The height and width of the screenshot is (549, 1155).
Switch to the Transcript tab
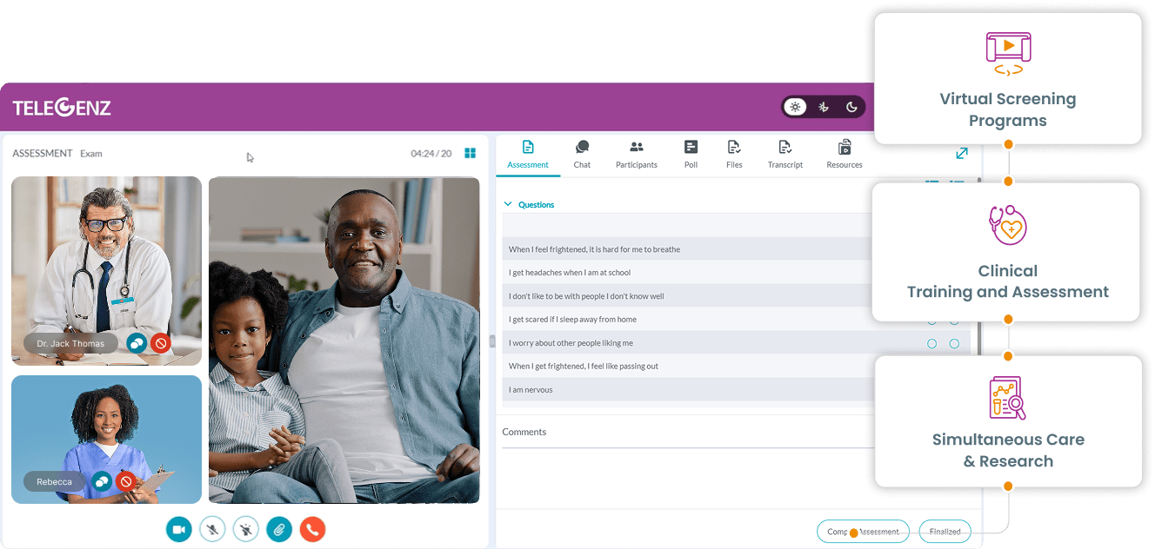click(x=784, y=155)
